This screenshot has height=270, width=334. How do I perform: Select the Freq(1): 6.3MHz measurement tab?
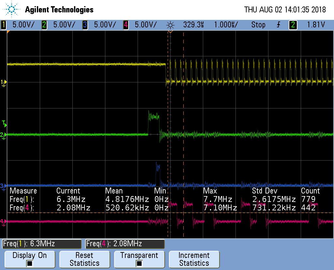tap(41, 244)
